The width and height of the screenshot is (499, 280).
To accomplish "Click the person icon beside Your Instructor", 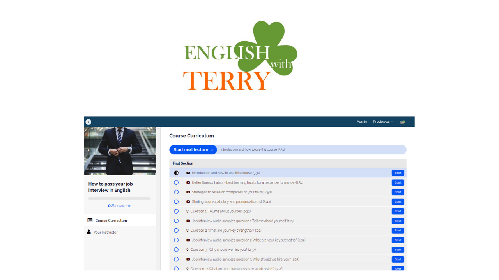I will [x=89, y=232].
